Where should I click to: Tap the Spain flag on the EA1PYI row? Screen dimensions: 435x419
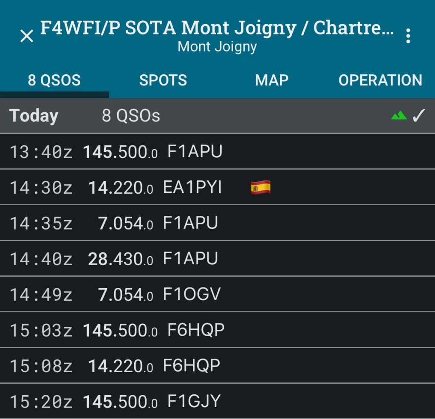pos(260,187)
